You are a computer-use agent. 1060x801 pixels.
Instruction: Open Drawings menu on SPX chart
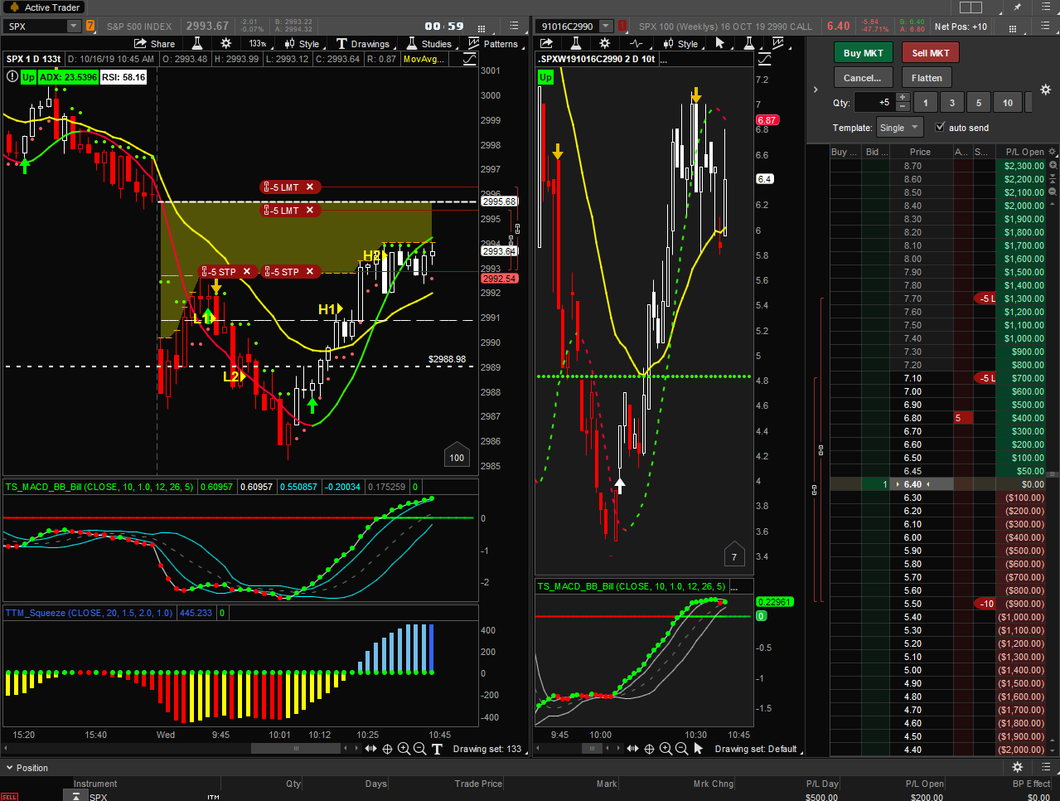pyautogui.click(x=363, y=44)
